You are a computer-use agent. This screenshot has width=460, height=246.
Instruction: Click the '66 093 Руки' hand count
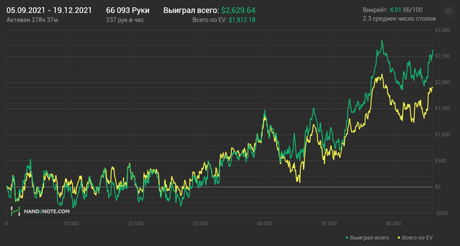pos(127,10)
